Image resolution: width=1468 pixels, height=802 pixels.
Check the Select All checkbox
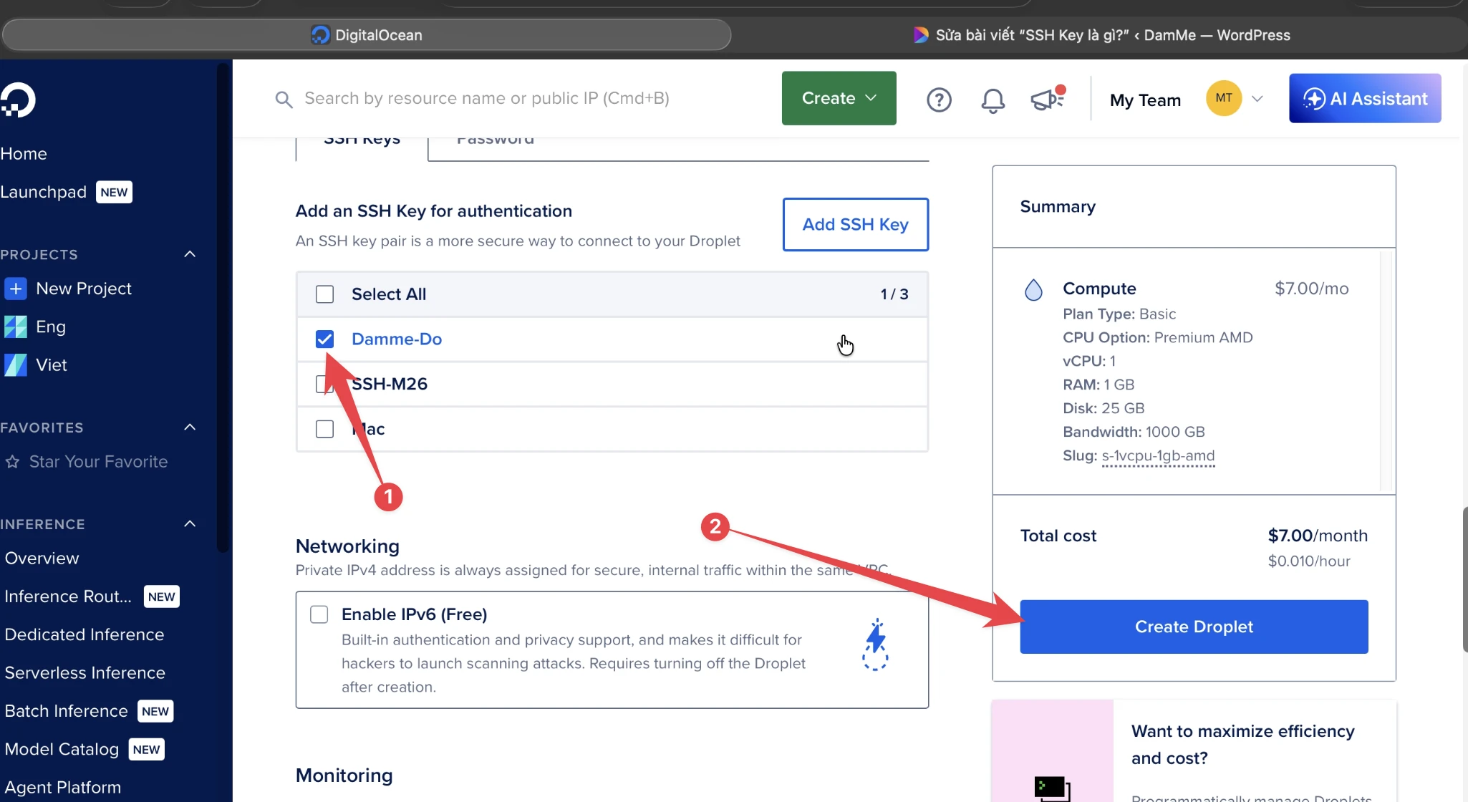(324, 294)
